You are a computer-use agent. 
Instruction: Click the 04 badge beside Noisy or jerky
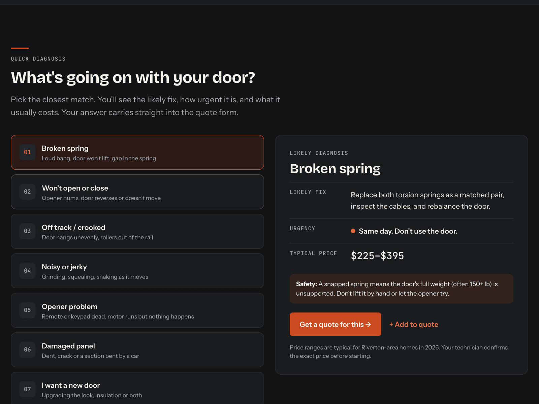point(27,271)
